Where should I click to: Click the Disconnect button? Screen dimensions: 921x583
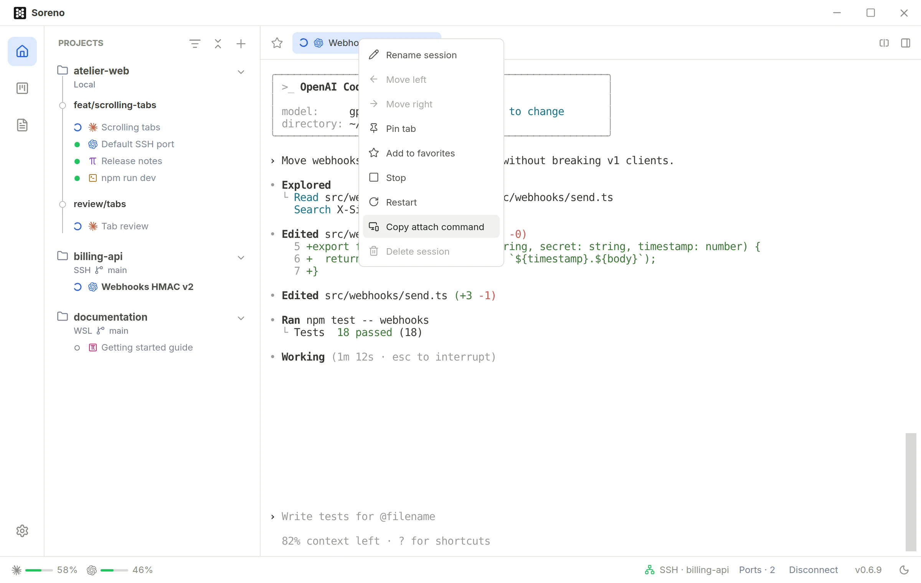pyautogui.click(x=813, y=570)
